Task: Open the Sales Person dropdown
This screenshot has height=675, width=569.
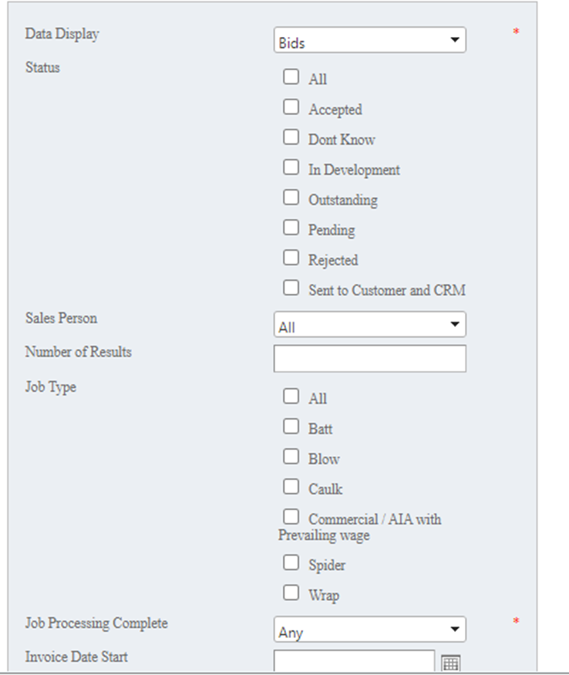Action: pyautogui.click(x=369, y=325)
